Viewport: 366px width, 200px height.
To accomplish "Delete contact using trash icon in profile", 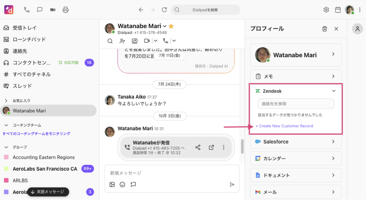I will pyautogui.click(x=325, y=29).
